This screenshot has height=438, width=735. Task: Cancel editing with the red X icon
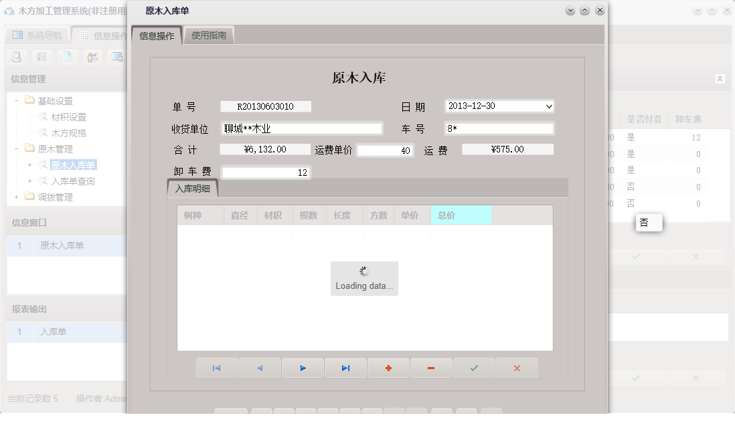point(517,367)
